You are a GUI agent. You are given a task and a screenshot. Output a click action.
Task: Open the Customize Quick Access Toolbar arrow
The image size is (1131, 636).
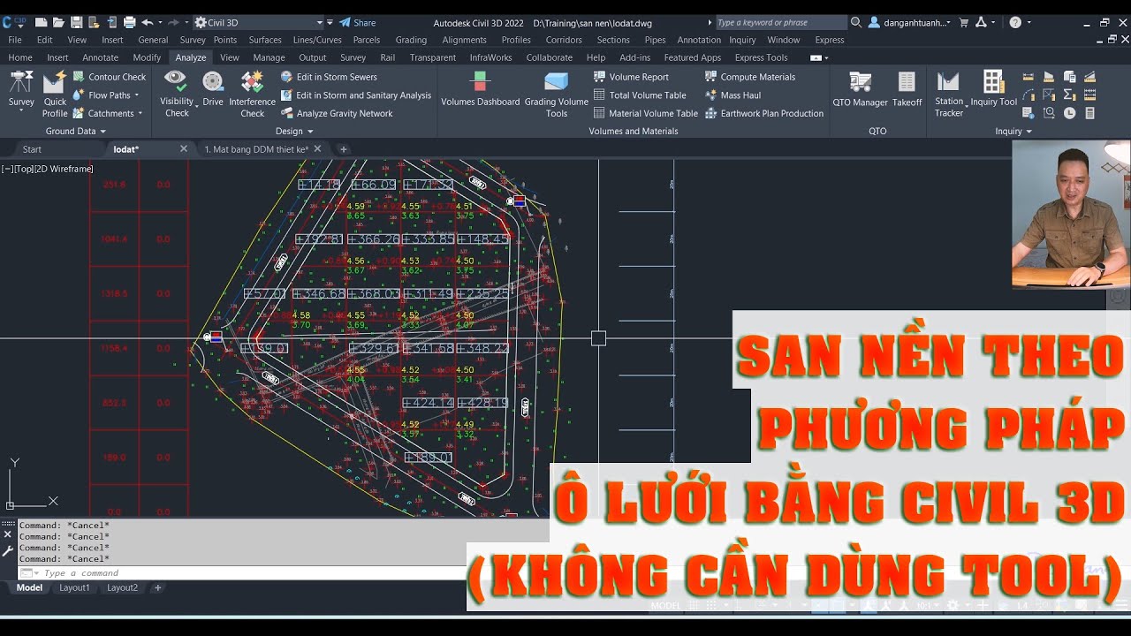(330, 22)
